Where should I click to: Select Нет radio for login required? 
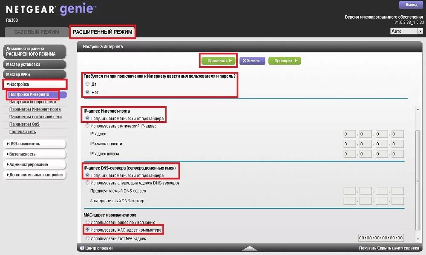tap(87, 92)
